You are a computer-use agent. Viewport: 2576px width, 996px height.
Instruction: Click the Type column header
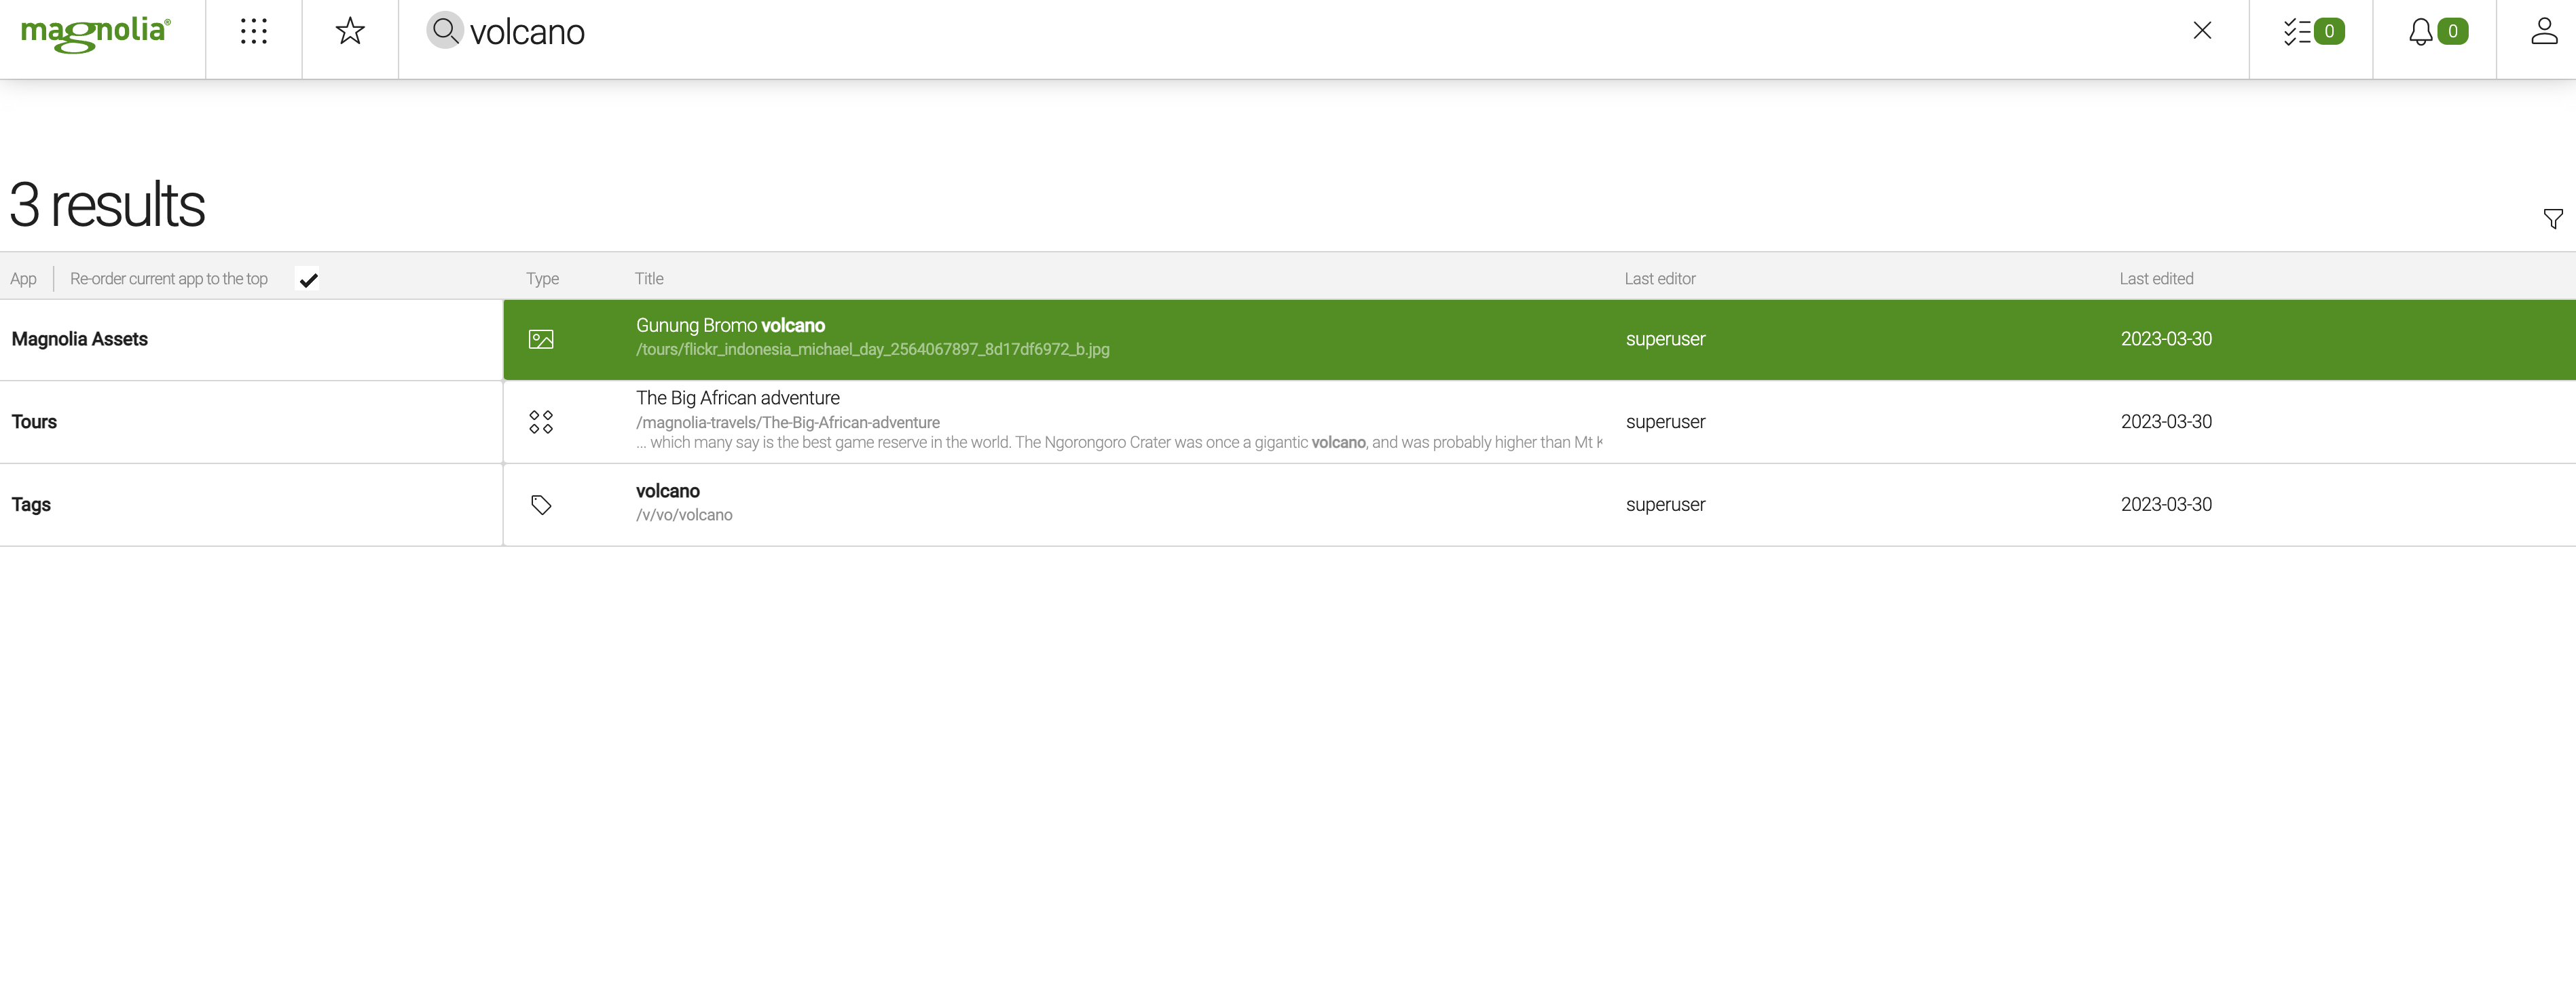[542, 279]
